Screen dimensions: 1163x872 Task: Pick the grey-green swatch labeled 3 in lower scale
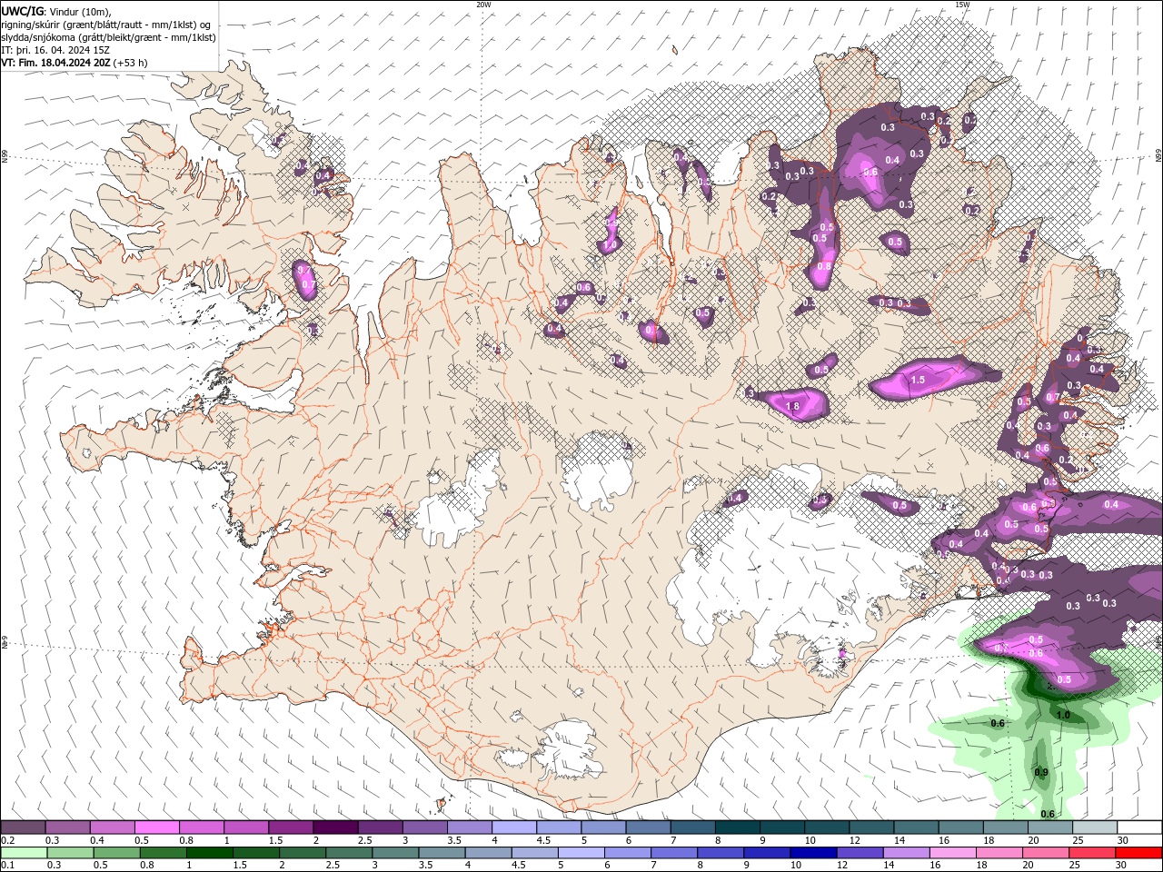396,853
